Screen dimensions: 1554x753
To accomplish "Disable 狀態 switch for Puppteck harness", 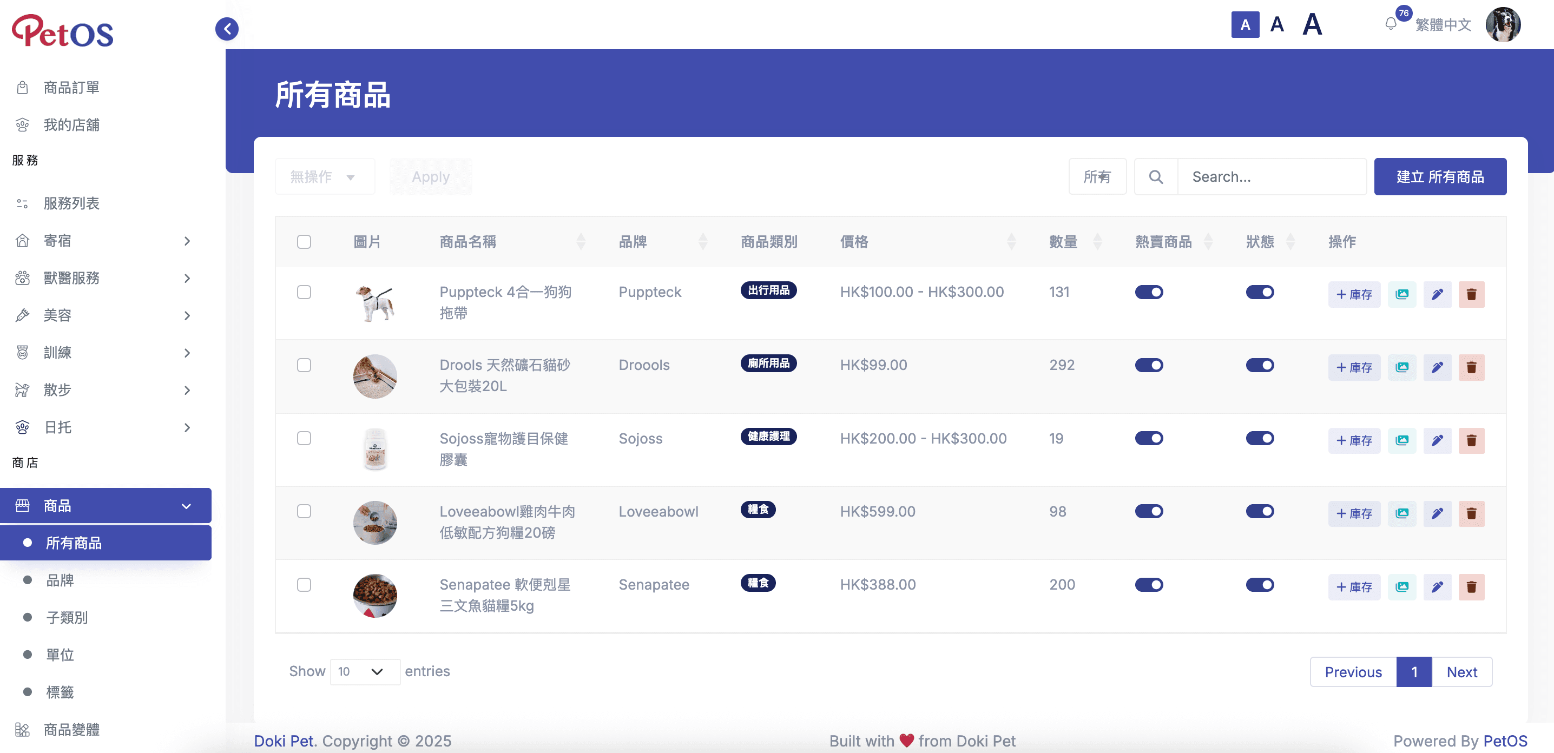I will pos(1260,292).
